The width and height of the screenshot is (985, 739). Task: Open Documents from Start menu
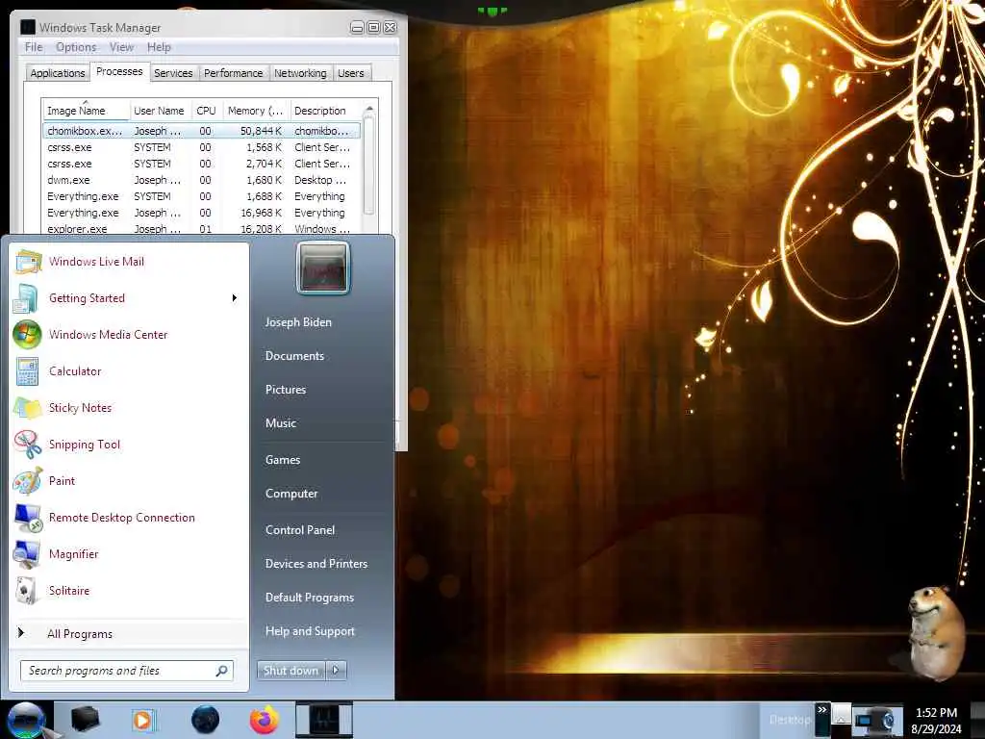pos(294,356)
